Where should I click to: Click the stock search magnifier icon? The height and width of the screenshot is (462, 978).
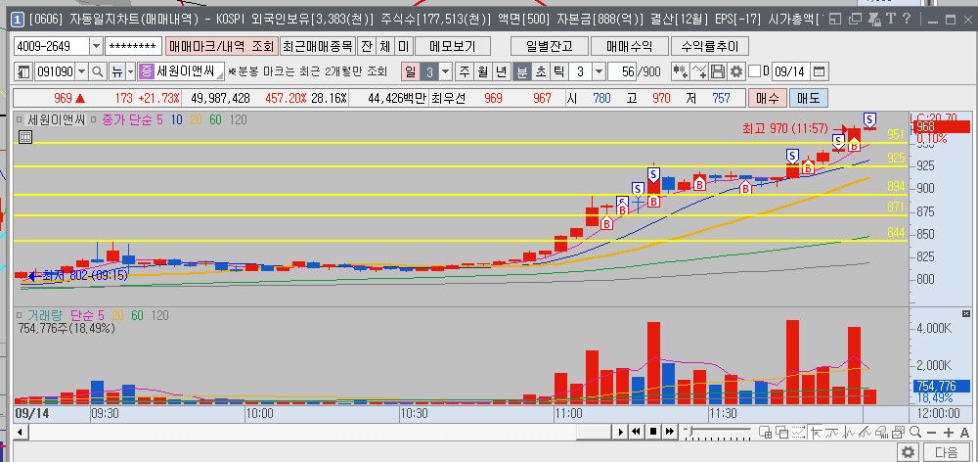(97, 71)
